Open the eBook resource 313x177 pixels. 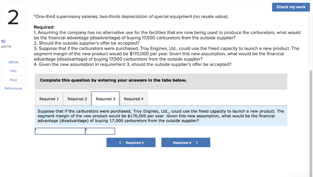(x=13, y=62)
